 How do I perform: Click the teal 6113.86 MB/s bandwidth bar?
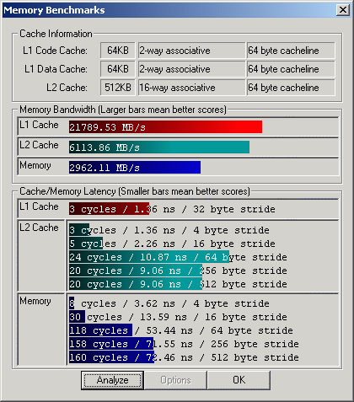pyautogui.click(x=159, y=147)
